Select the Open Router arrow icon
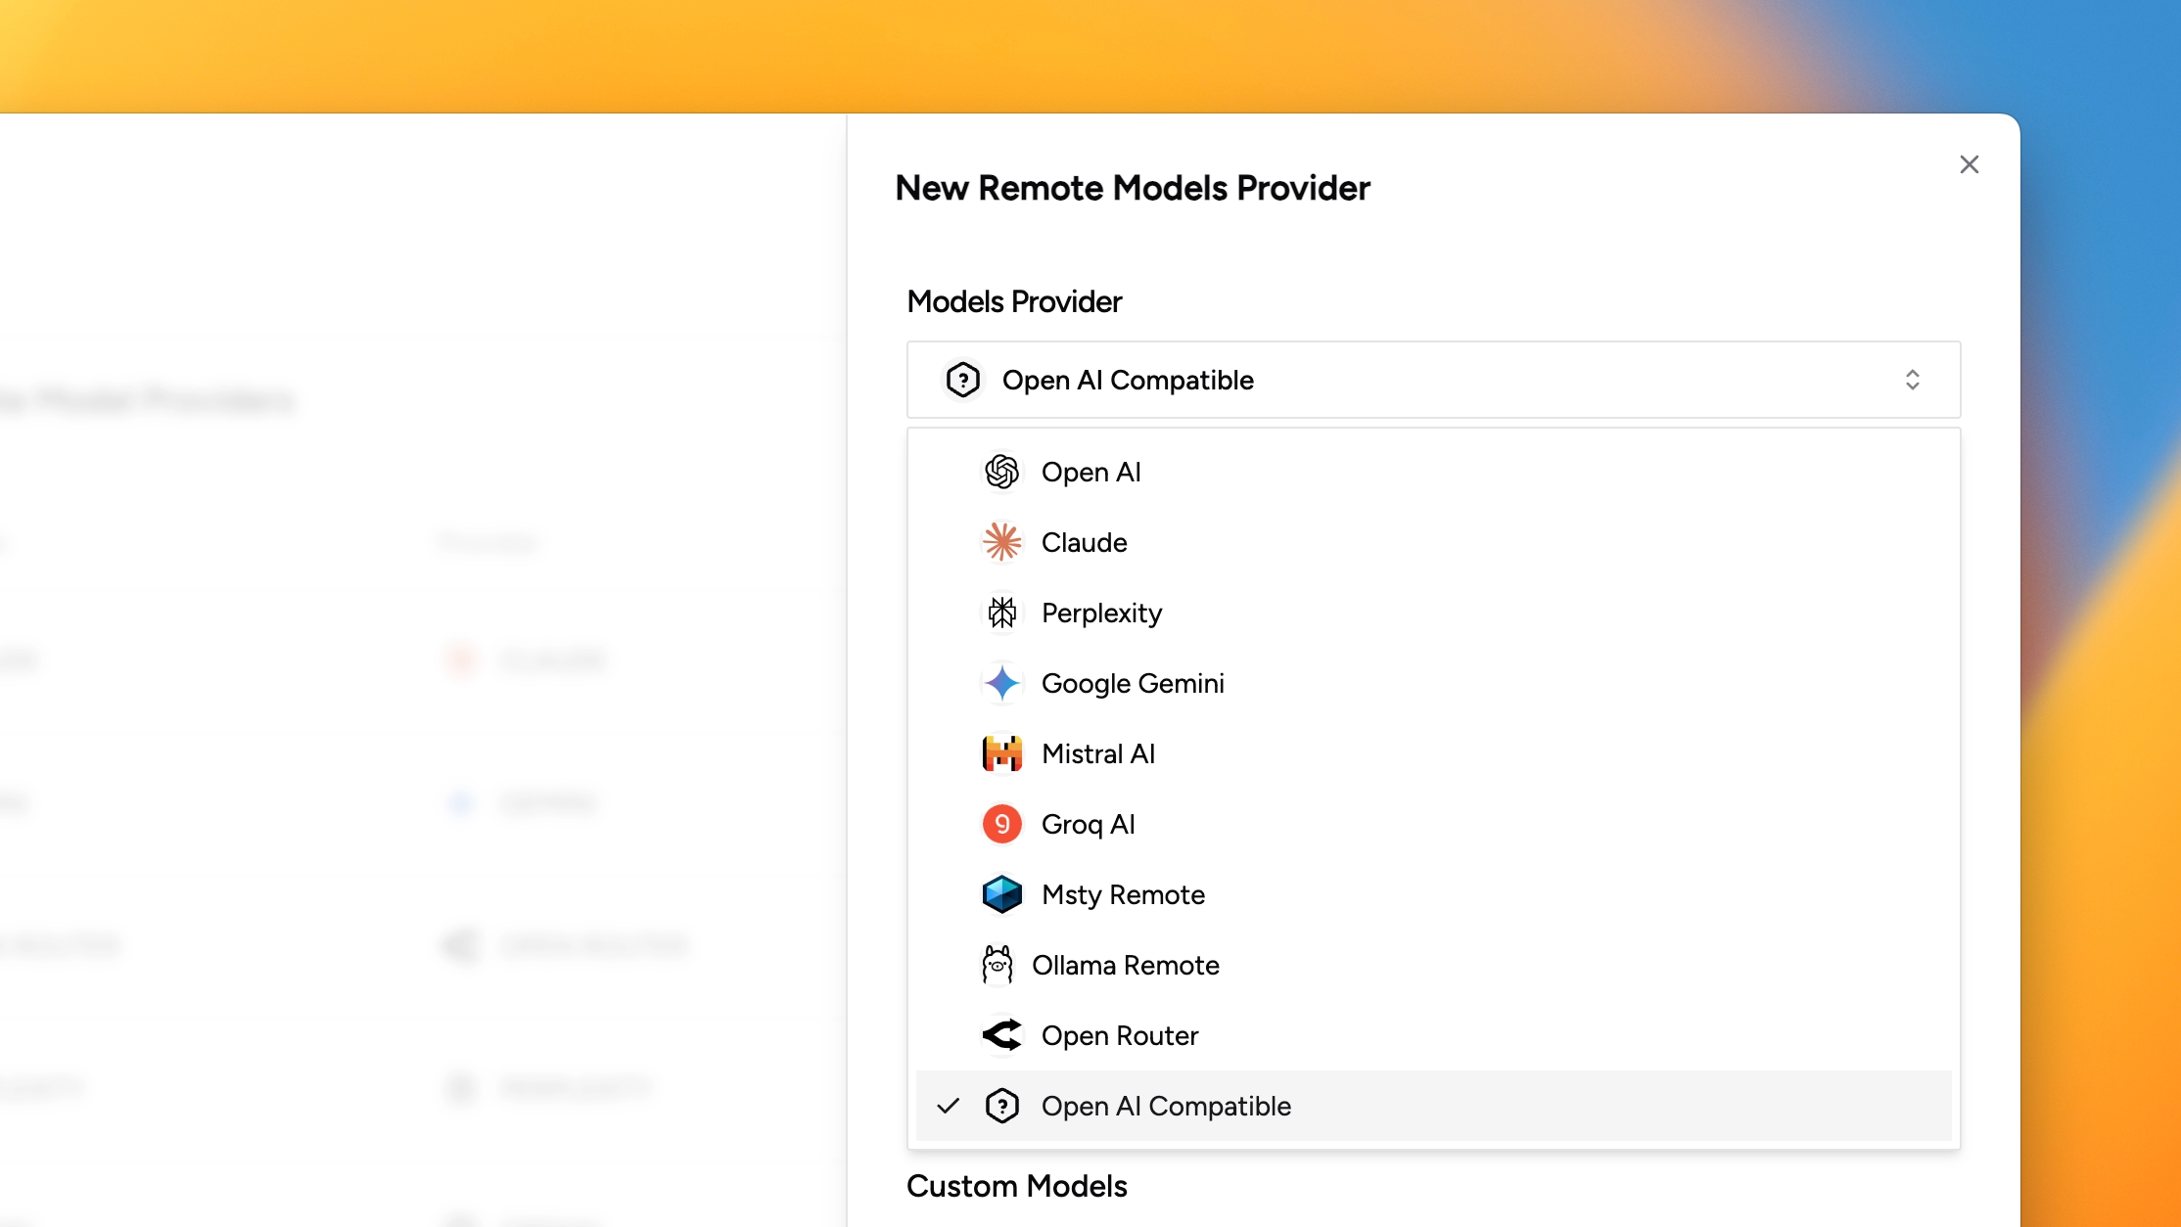The height and width of the screenshot is (1227, 2181). point(1001,1035)
